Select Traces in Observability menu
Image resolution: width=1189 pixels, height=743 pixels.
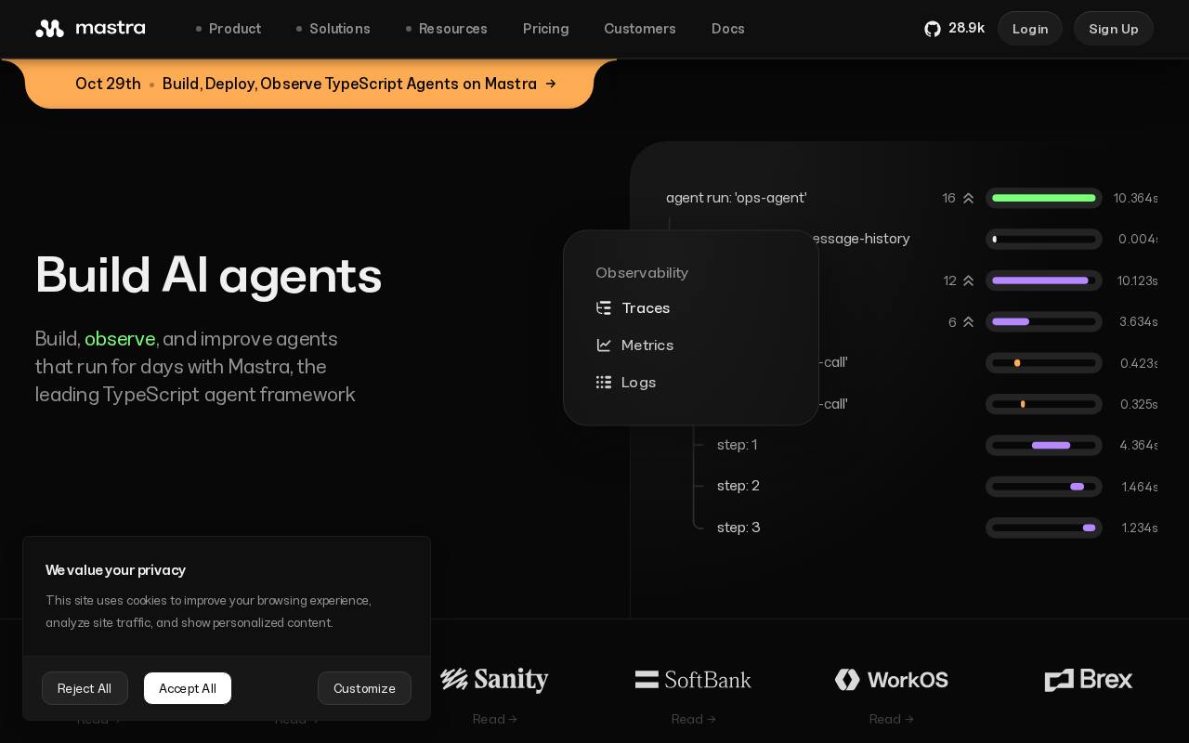pyautogui.click(x=646, y=307)
